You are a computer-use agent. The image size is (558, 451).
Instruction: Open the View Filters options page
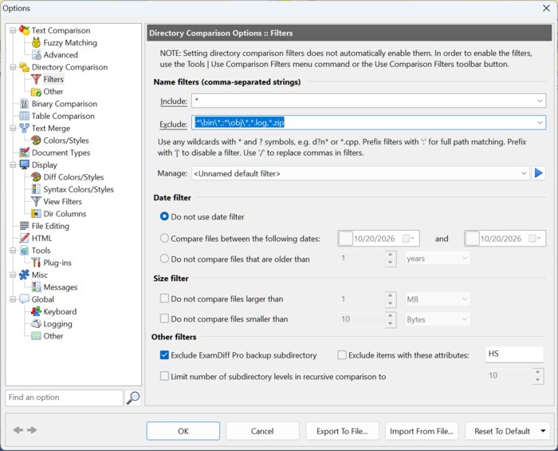63,202
